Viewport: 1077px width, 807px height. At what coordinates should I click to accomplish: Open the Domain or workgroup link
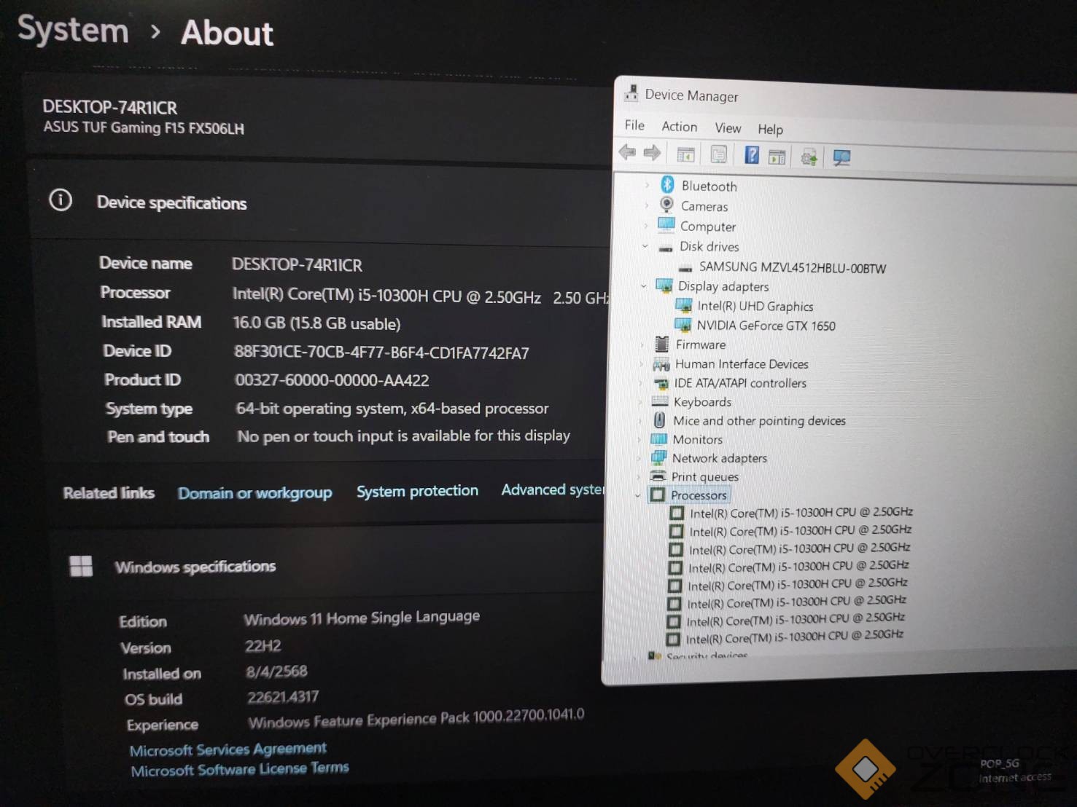click(255, 493)
